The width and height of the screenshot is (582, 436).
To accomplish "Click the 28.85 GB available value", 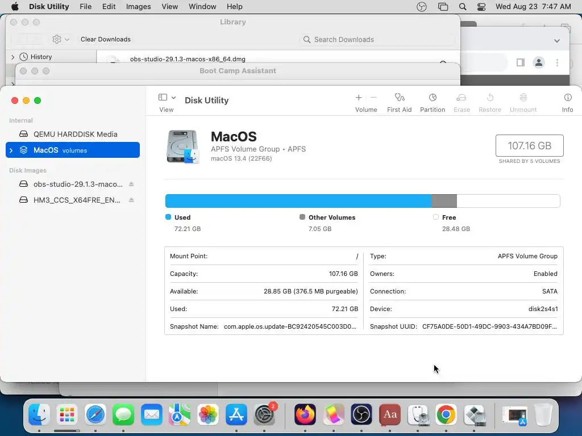I will [311, 291].
